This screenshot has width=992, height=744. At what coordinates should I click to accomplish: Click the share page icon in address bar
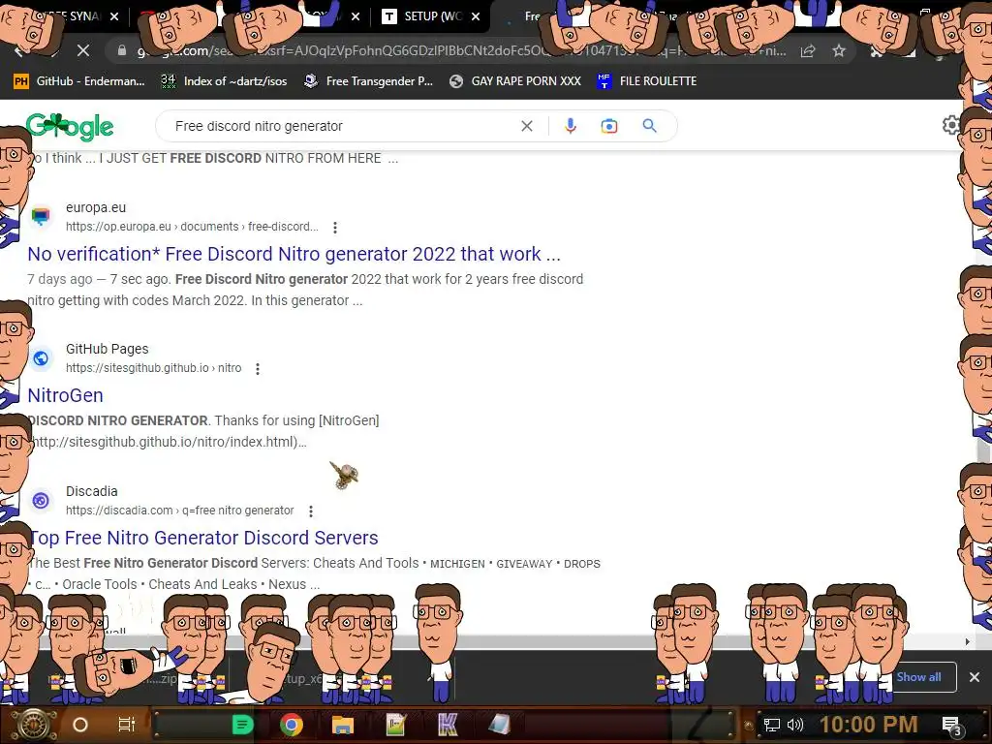coord(808,50)
